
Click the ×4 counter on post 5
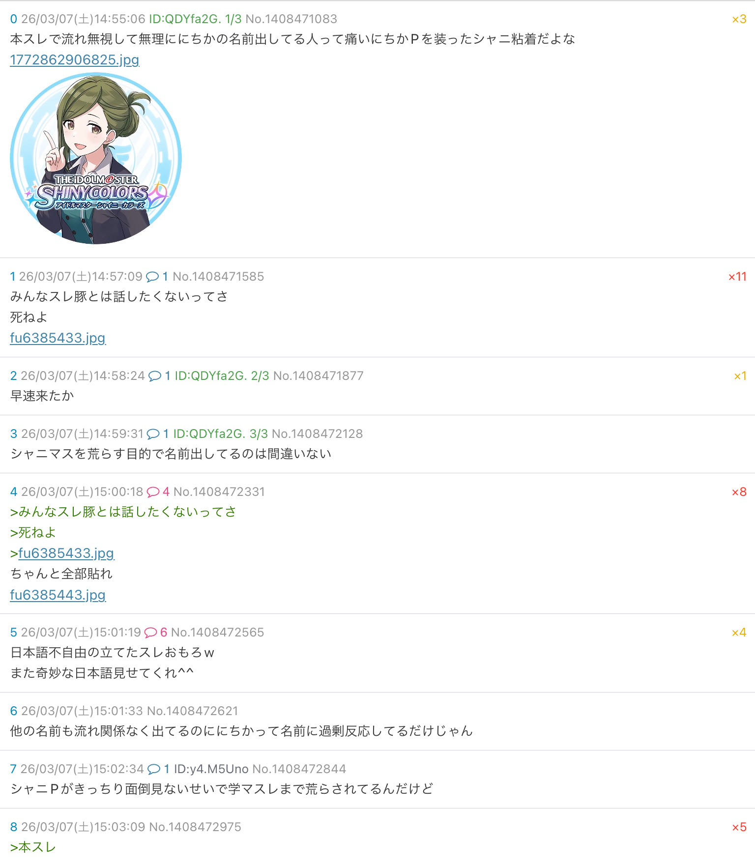coord(739,633)
